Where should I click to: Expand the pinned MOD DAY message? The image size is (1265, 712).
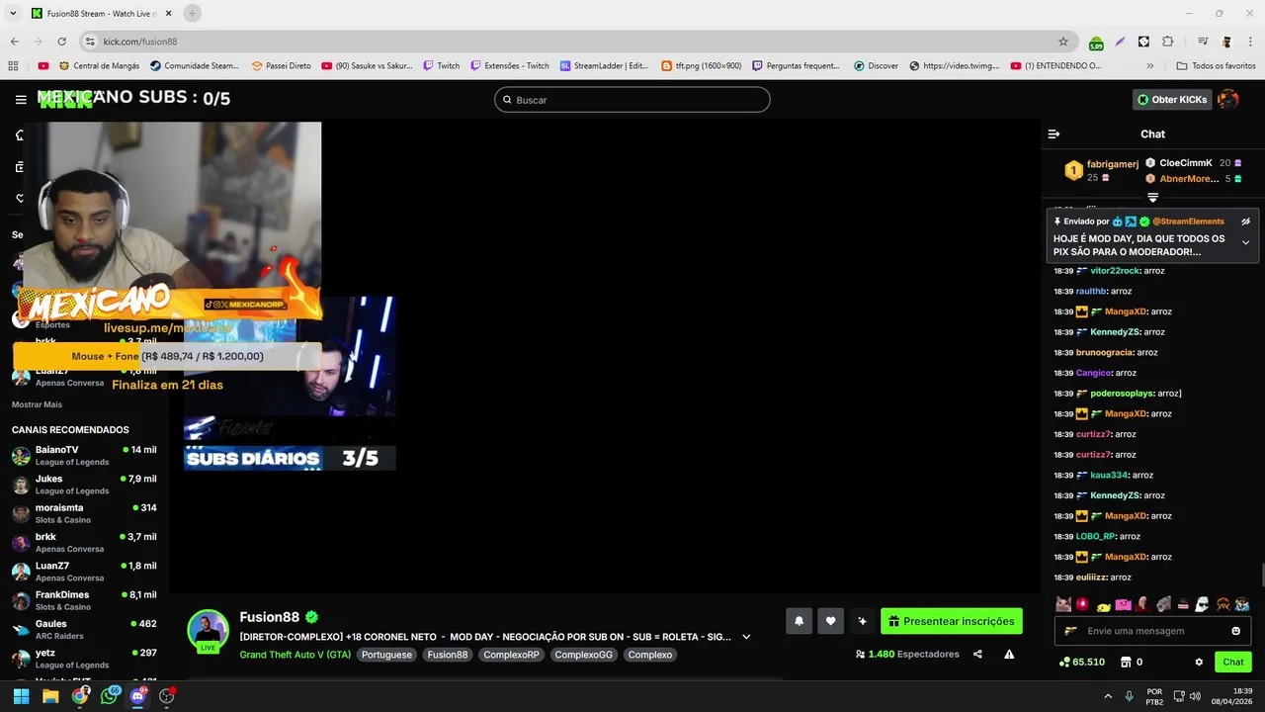pyautogui.click(x=1245, y=242)
